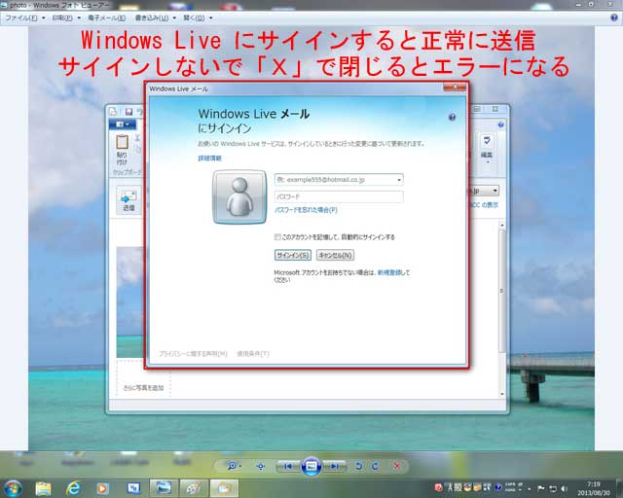Go to the next photo
The height and width of the screenshot is (498, 623).
coord(335,466)
